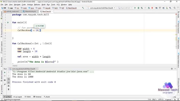The width and height of the screenshot is (180, 101).
Task: Click the Make Project hammer icon
Action: pyautogui.click(x=83, y=8)
